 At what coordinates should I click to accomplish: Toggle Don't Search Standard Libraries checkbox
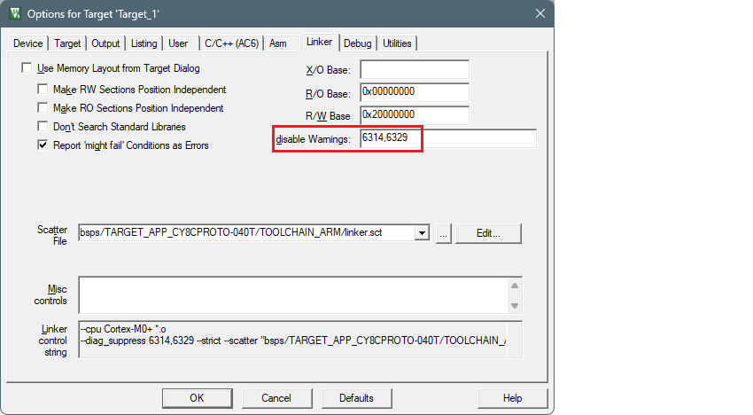click(x=43, y=127)
